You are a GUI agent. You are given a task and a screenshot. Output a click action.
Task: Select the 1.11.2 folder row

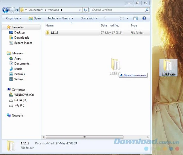pos(97,33)
